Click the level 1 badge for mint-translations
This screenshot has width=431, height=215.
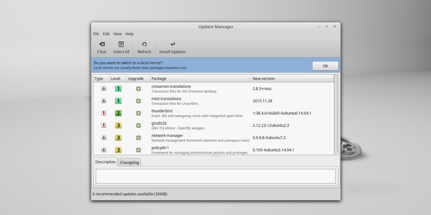tap(118, 101)
